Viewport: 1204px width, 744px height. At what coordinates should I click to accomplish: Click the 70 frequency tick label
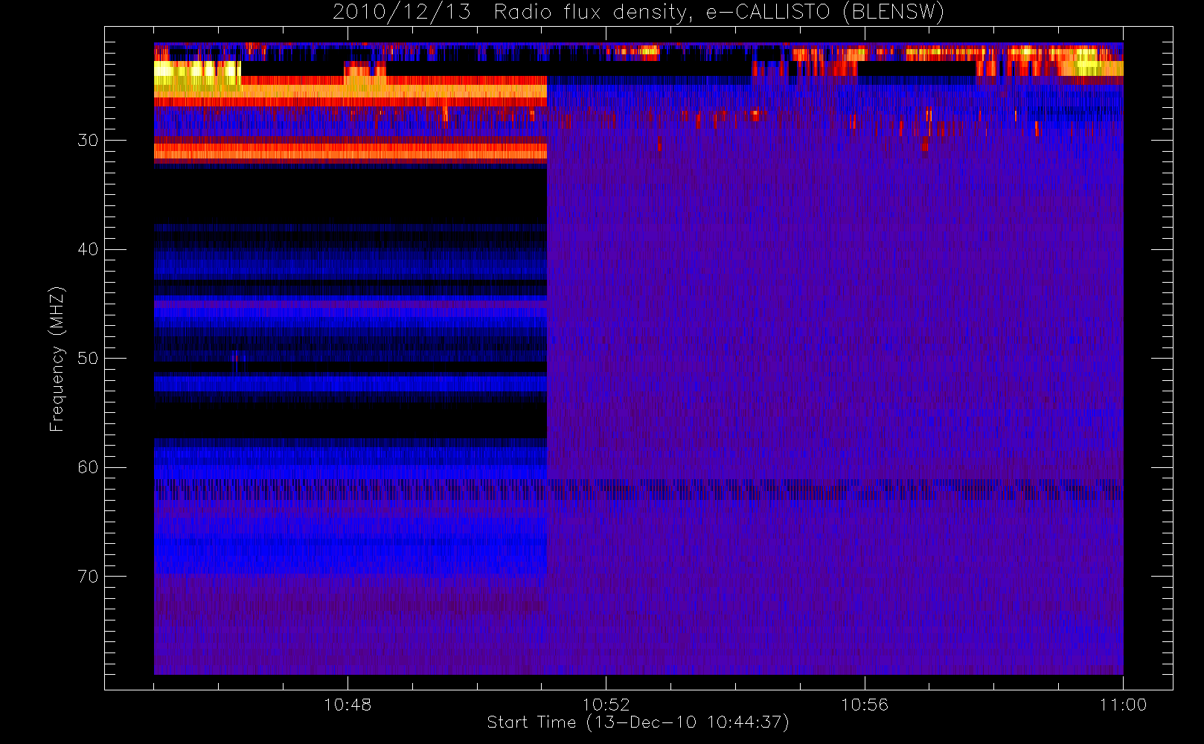88,576
